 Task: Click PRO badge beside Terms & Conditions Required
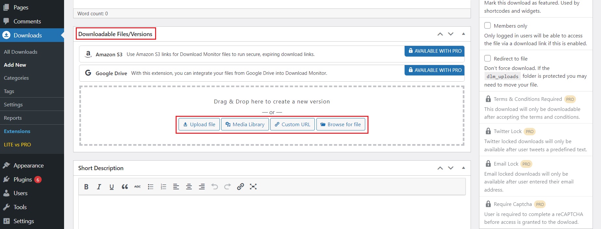point(570,99)
